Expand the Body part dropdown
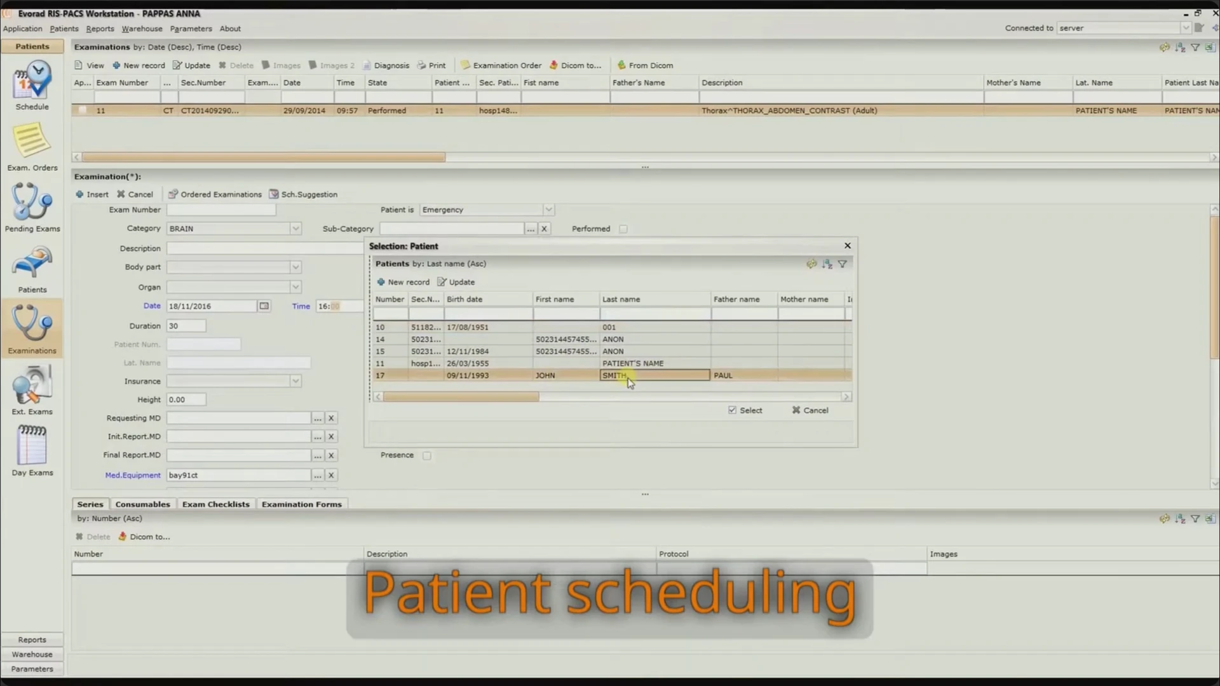Screen dimensions: 1220x686 coord(295,267)
